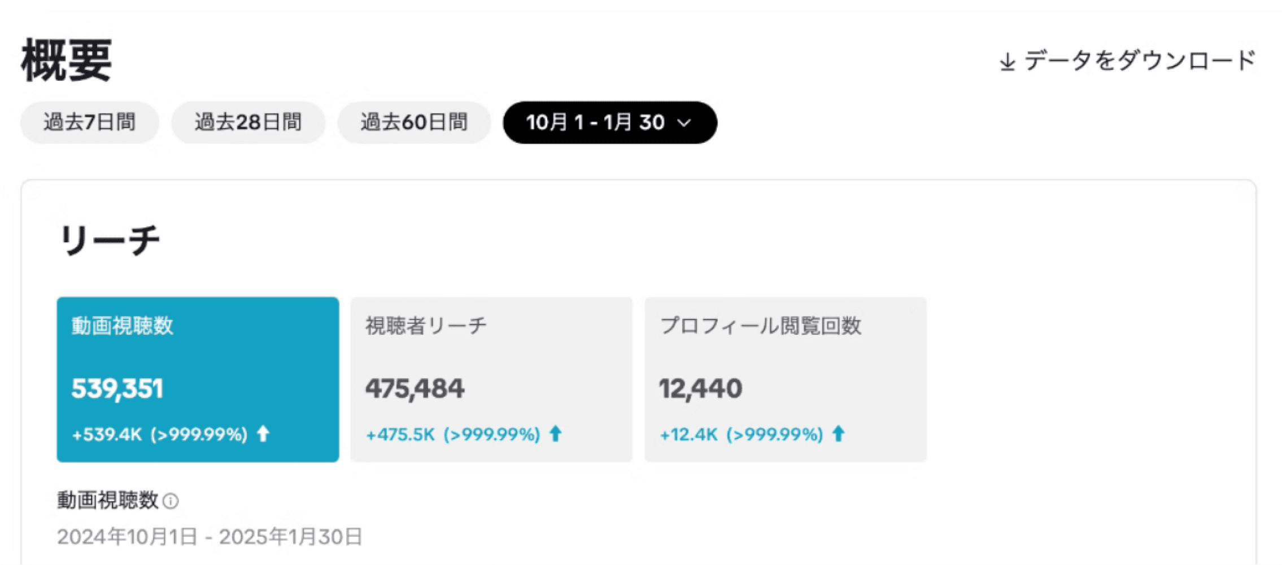Click the up-trend arrow on 視聴者リーチ card

(555, 434)
